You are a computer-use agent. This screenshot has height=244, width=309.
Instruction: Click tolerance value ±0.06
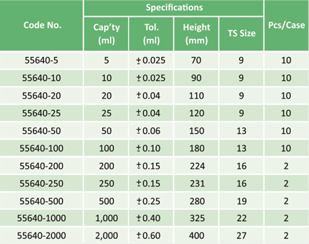point(148,131)
